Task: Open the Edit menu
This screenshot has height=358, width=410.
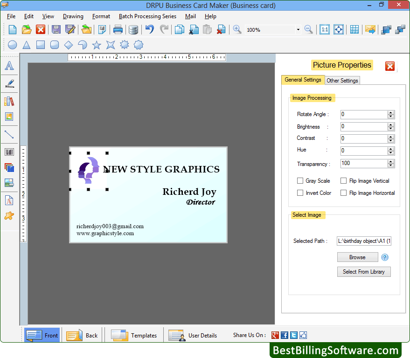Action: pos(29,16)
